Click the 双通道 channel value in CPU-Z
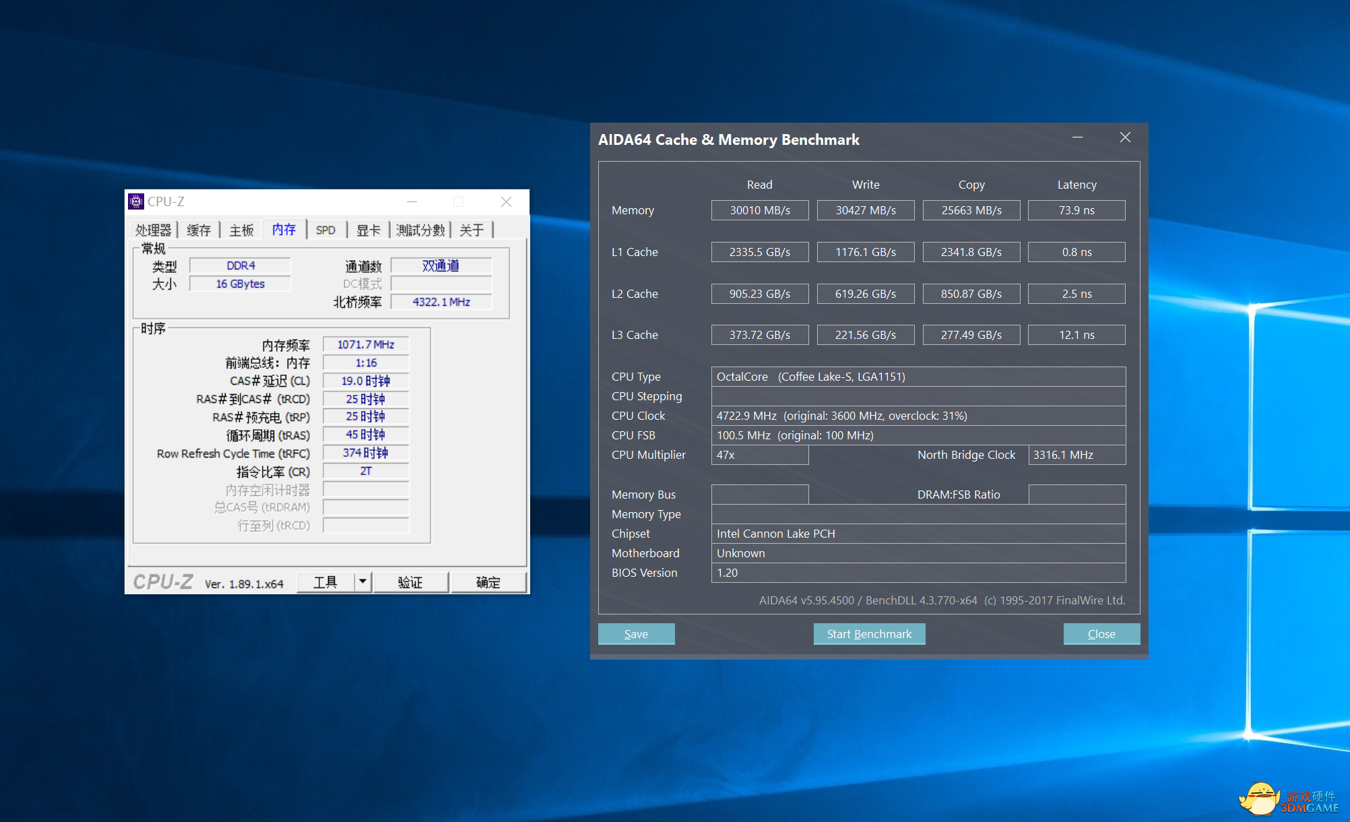Image resolution: width=1350 pixels, height=822 pixels. [441, 265]
